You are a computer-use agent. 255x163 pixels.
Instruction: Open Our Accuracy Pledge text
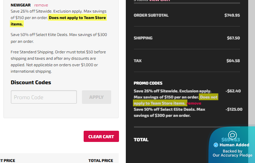coord(233,156)
